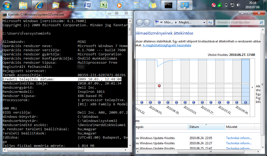The image size is (267, 156).
Task: Open 'A megbízhatóságfigyelő használata' help link
Action: (x=167, y=45)
